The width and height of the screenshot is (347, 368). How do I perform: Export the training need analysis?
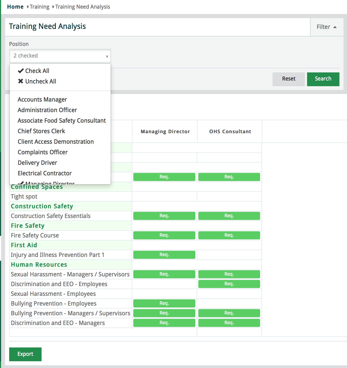click(x=25, y=354)
